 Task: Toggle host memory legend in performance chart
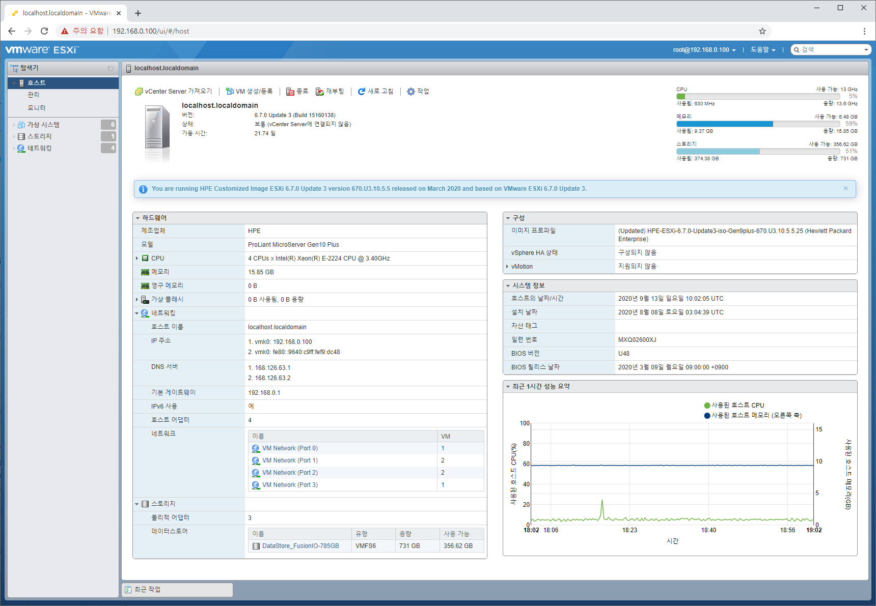coord(753,415)
